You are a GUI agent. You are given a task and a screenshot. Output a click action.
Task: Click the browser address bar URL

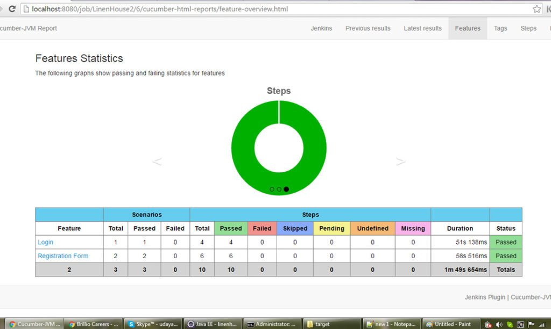160,9
